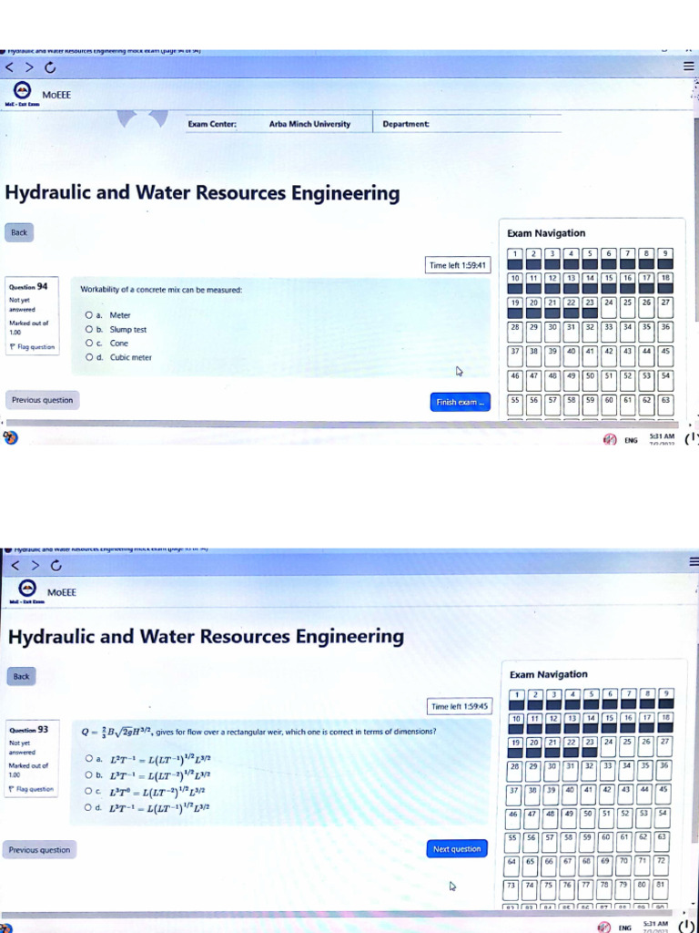The height and width of the screenshot is (933, 699).
Task: Click Previous question on Question 93 page
Action: pos(39,850)
